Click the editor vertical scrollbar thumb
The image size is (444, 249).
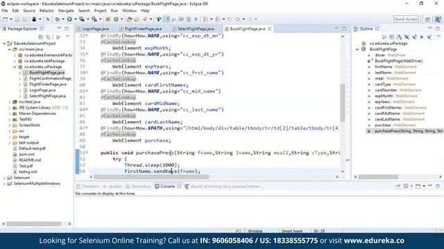point(342,103)
